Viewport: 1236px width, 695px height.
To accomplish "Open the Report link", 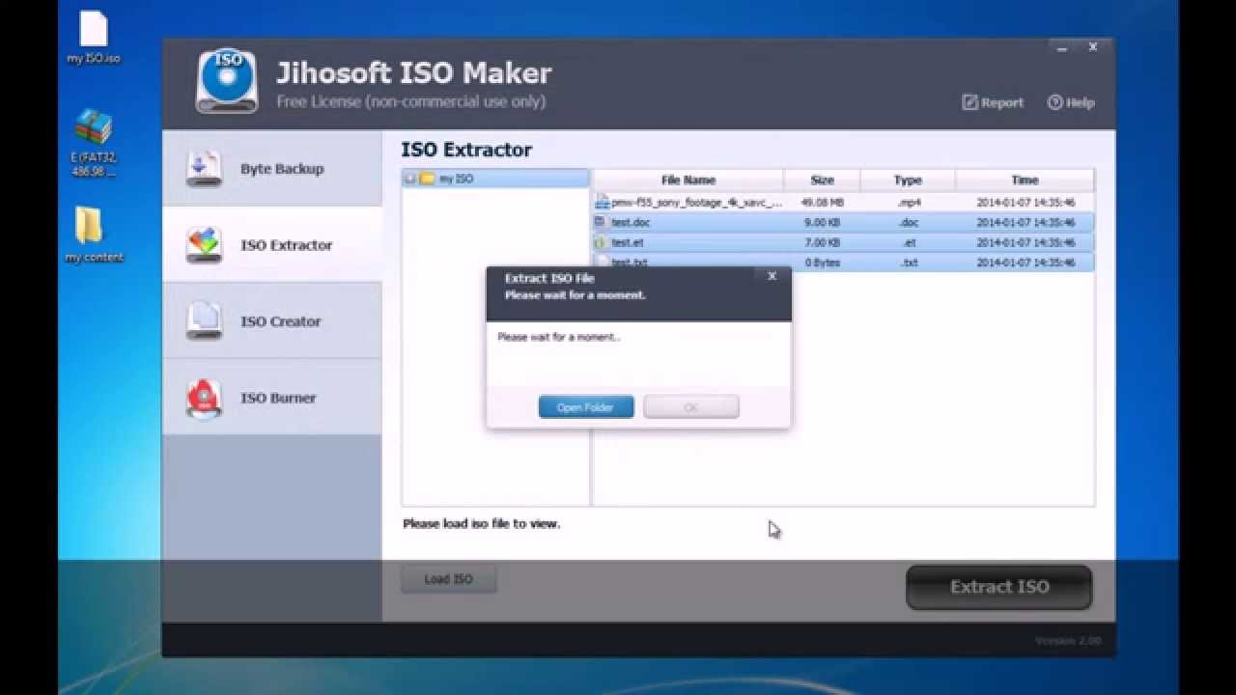I will (x=993, y=102).
